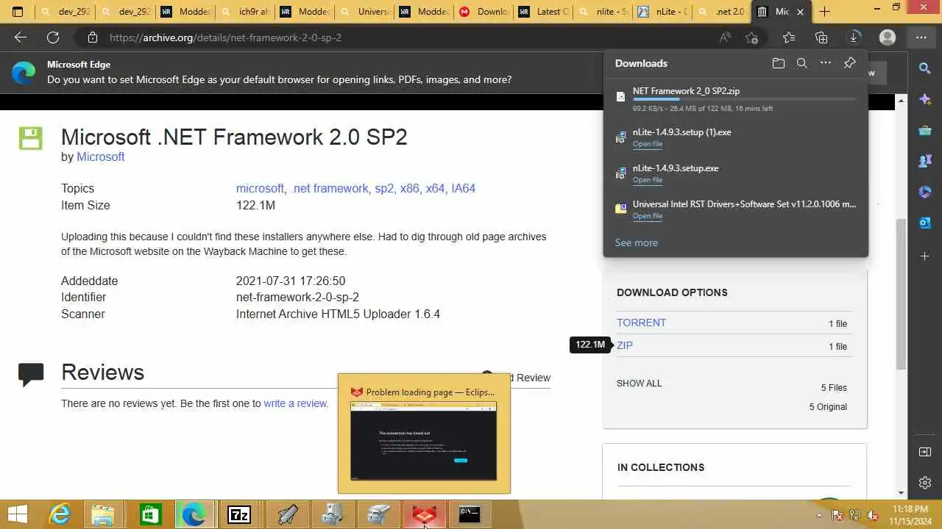Toggle the Downloads toolbar button
The height and width of the screenshot is (529, 942).
coord(854,37)
